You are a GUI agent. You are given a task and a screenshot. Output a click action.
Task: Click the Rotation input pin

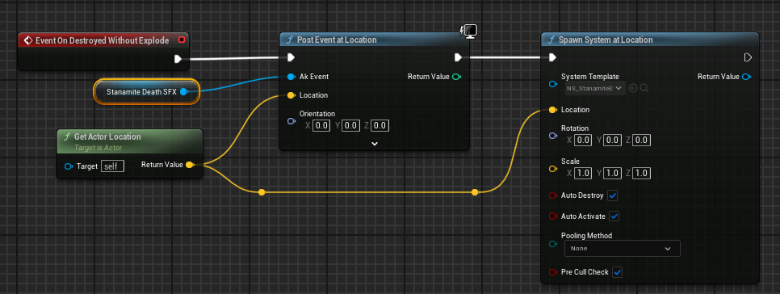(552, 136)
